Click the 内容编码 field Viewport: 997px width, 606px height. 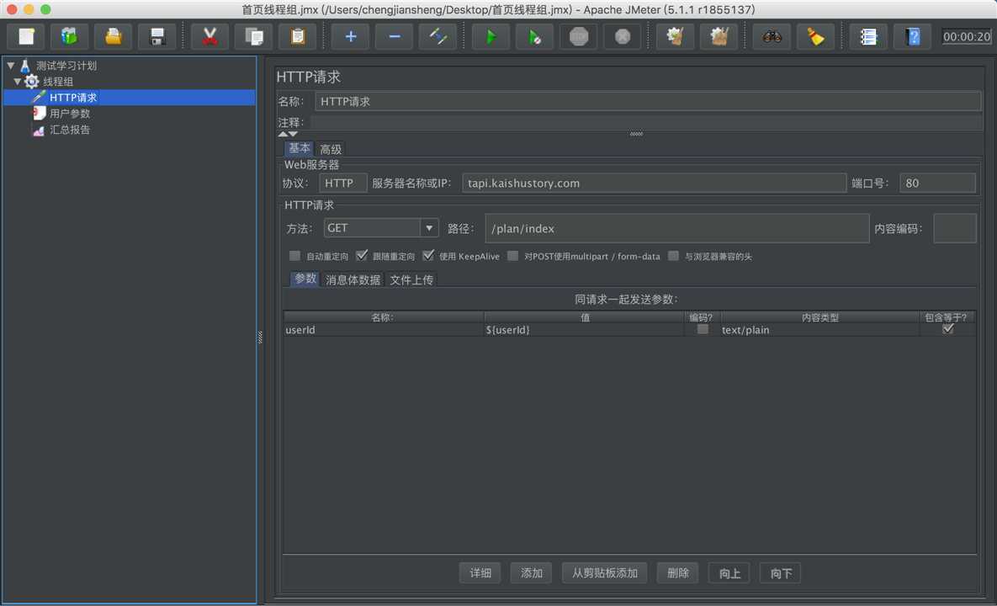pyautogui.click(x=954, y=228)
